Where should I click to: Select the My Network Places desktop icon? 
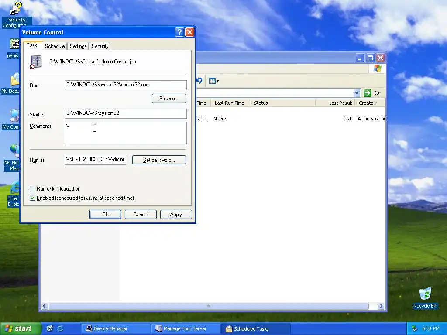(12, 157)
